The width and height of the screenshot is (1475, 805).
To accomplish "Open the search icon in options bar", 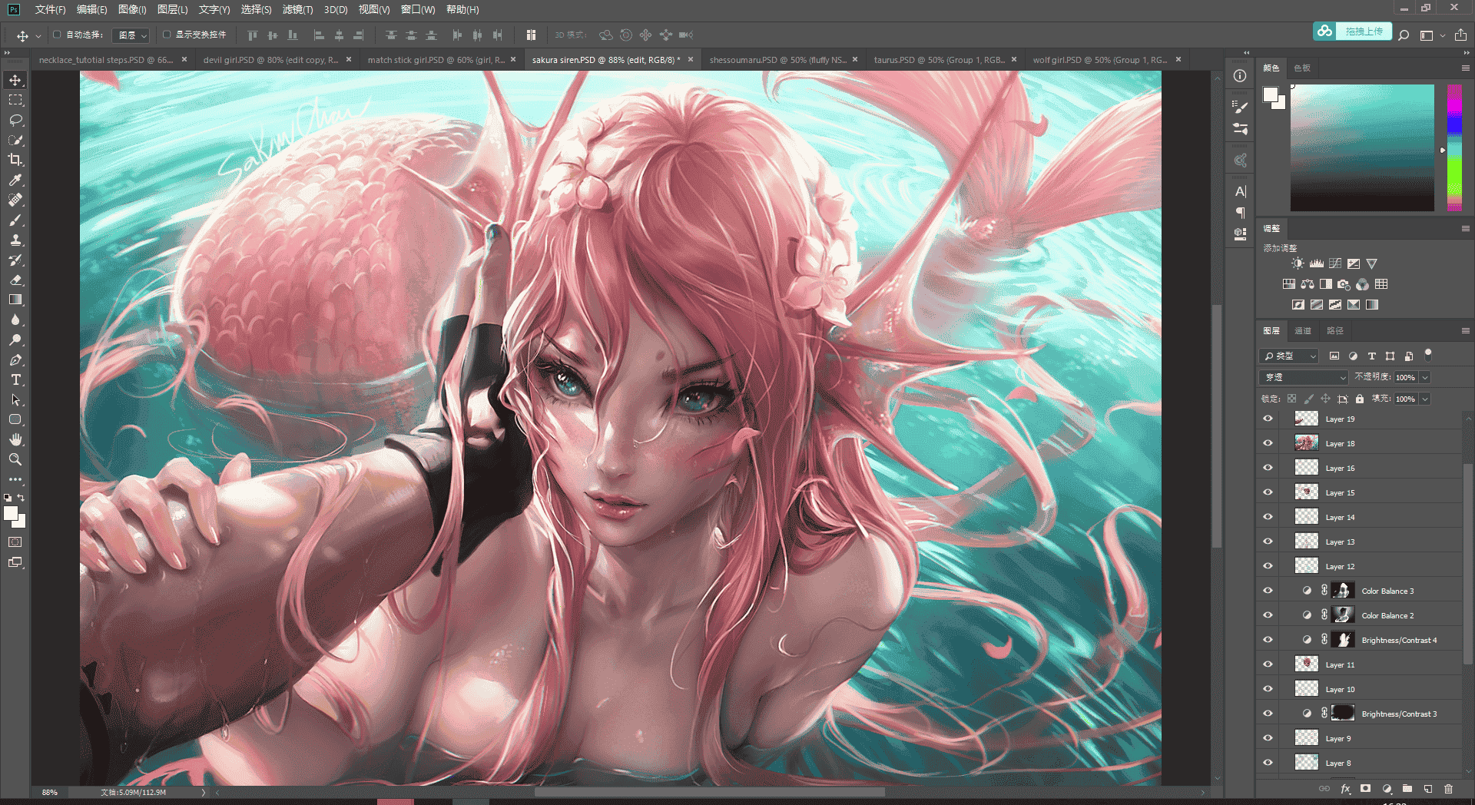I will 1404,35.
